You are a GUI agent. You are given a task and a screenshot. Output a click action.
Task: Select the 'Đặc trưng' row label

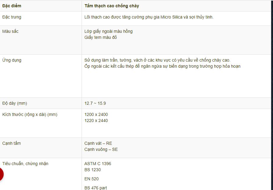tap(12, 17)
